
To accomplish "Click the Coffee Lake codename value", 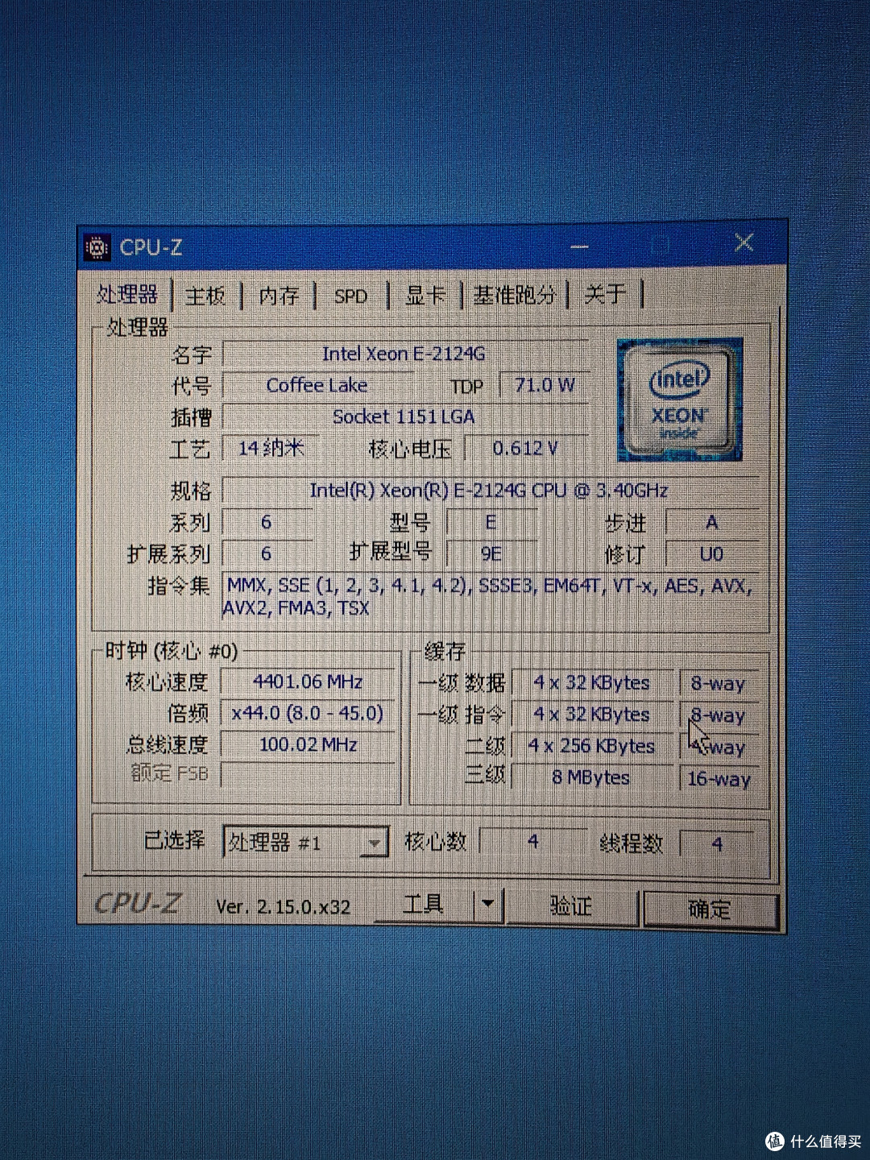I will coord(317,385).
